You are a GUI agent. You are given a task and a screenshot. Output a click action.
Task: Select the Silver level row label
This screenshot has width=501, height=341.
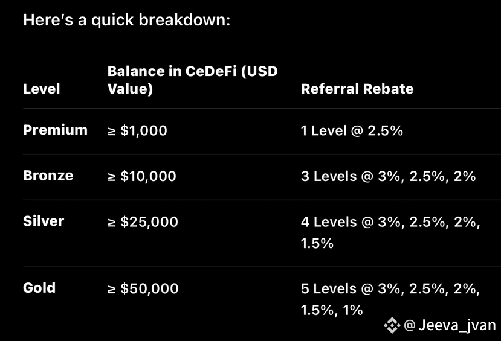[x=44, y=221]
